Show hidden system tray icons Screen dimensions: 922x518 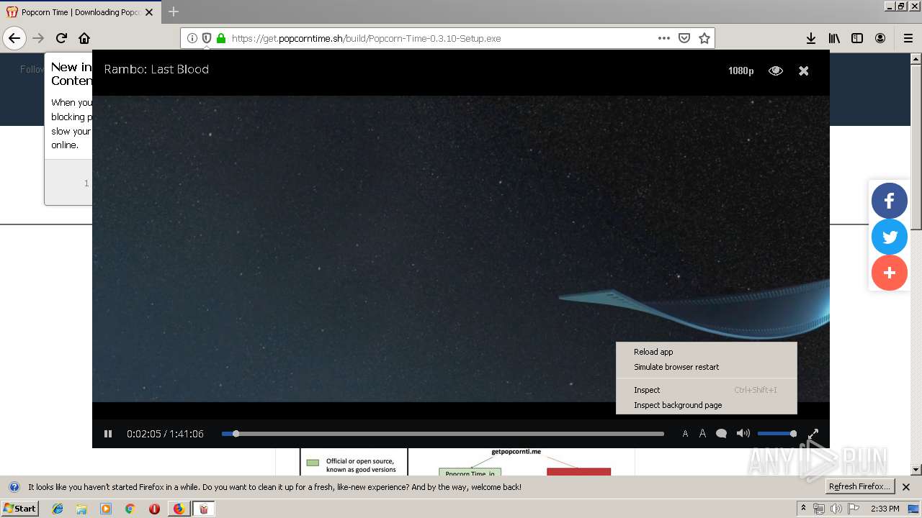point(803,509)
